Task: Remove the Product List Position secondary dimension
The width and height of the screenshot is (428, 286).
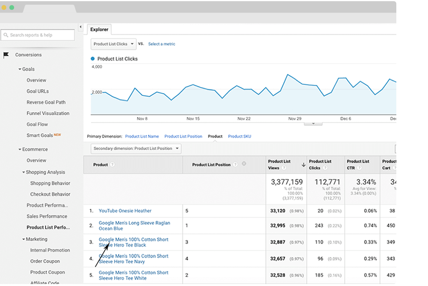Action: [x=244, y=164]
